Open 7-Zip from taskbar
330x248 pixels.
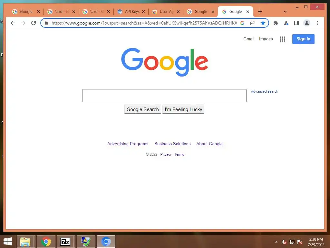click(65, 242)
